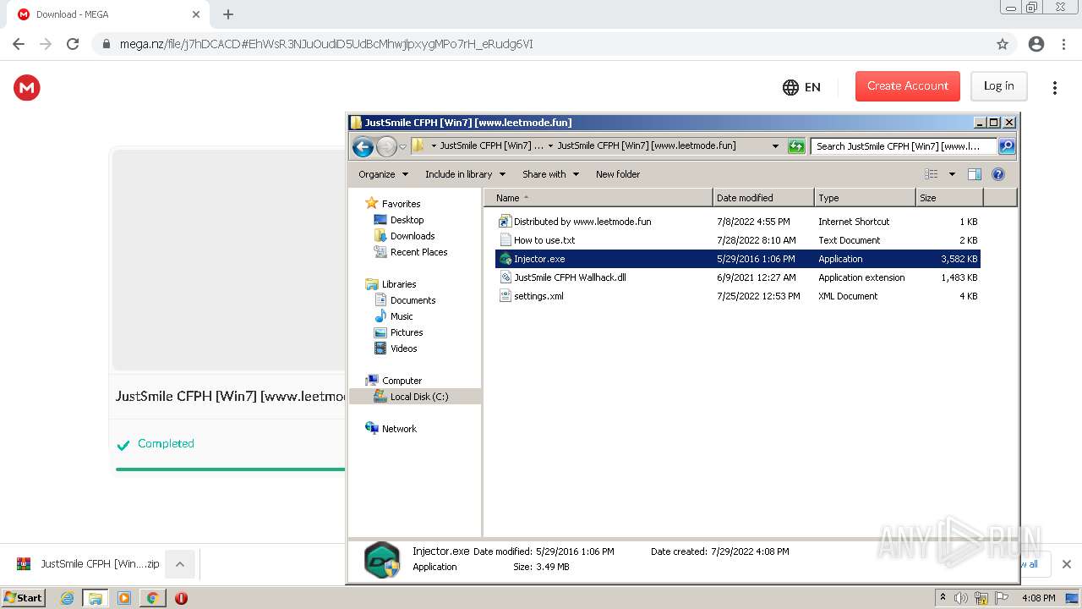The image size is (1082, 609).
Task: Click the volume tray icon
Action: point(961,598)
